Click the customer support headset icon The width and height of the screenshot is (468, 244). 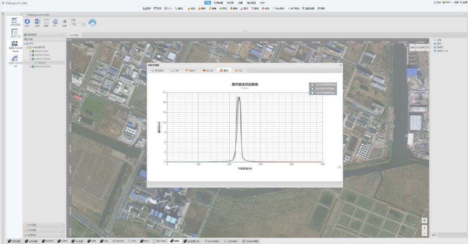(x=92, y=22)
